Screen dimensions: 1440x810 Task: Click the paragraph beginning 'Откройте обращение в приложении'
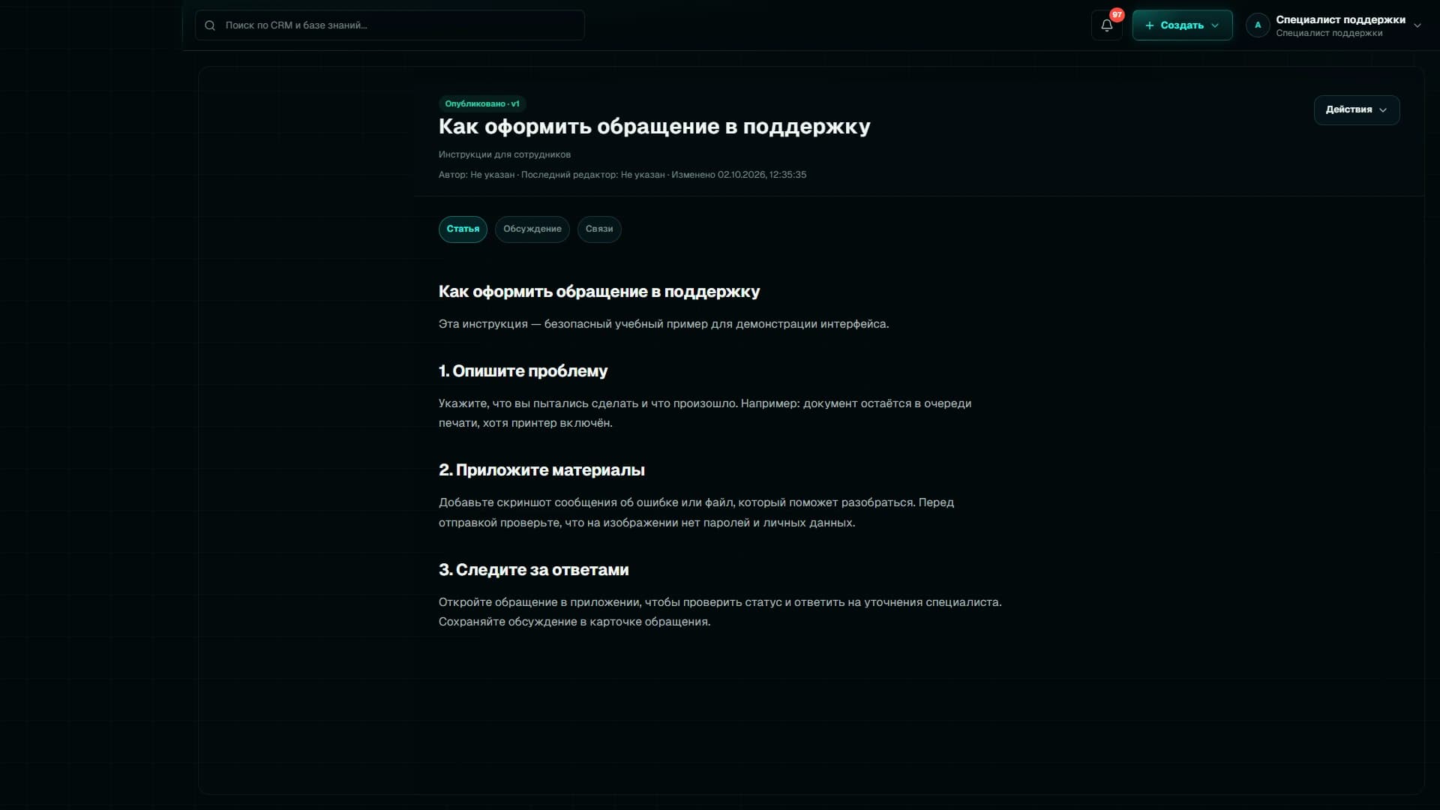coord(720,612)
